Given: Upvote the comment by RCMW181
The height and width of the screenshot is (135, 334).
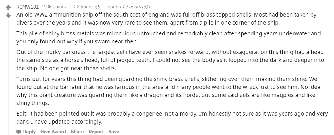Looking at the screenshot, I should pyautogui.click(x=8, y=8).
